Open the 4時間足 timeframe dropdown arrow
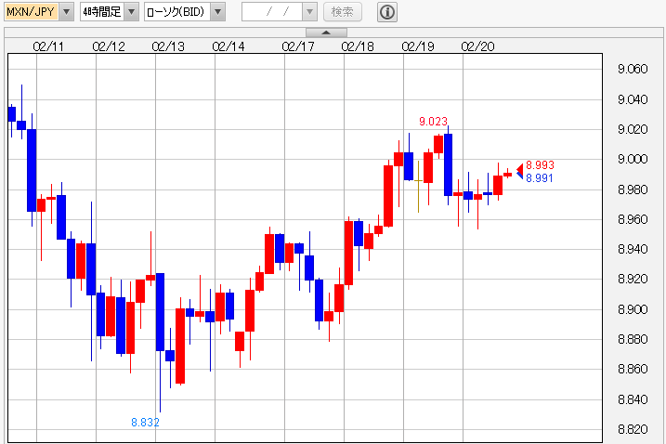This screenshot has width=666, height=444. point(131,12)
